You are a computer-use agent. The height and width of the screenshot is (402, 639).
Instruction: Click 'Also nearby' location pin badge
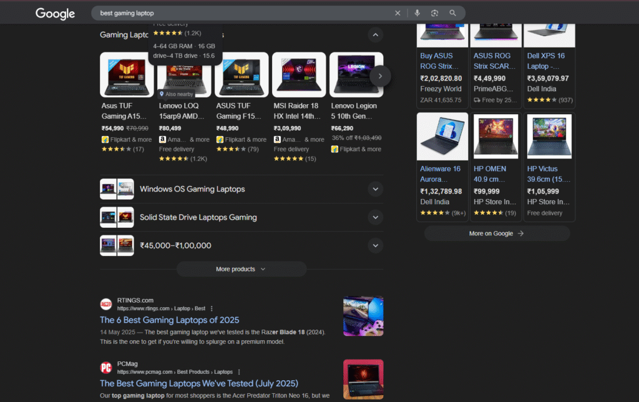point(176,94)
